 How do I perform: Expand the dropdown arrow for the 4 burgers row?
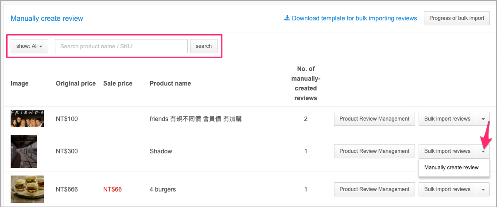(x=483, y=189)
